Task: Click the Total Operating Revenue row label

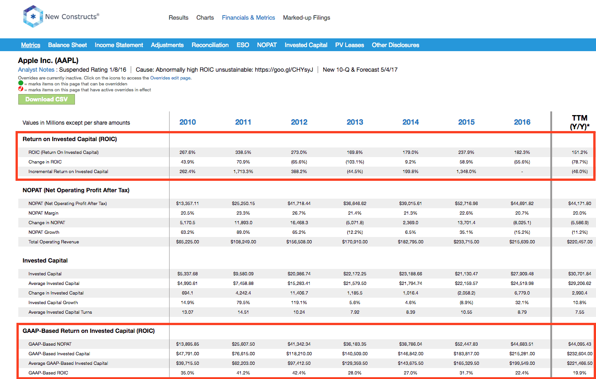Action: 53,242
